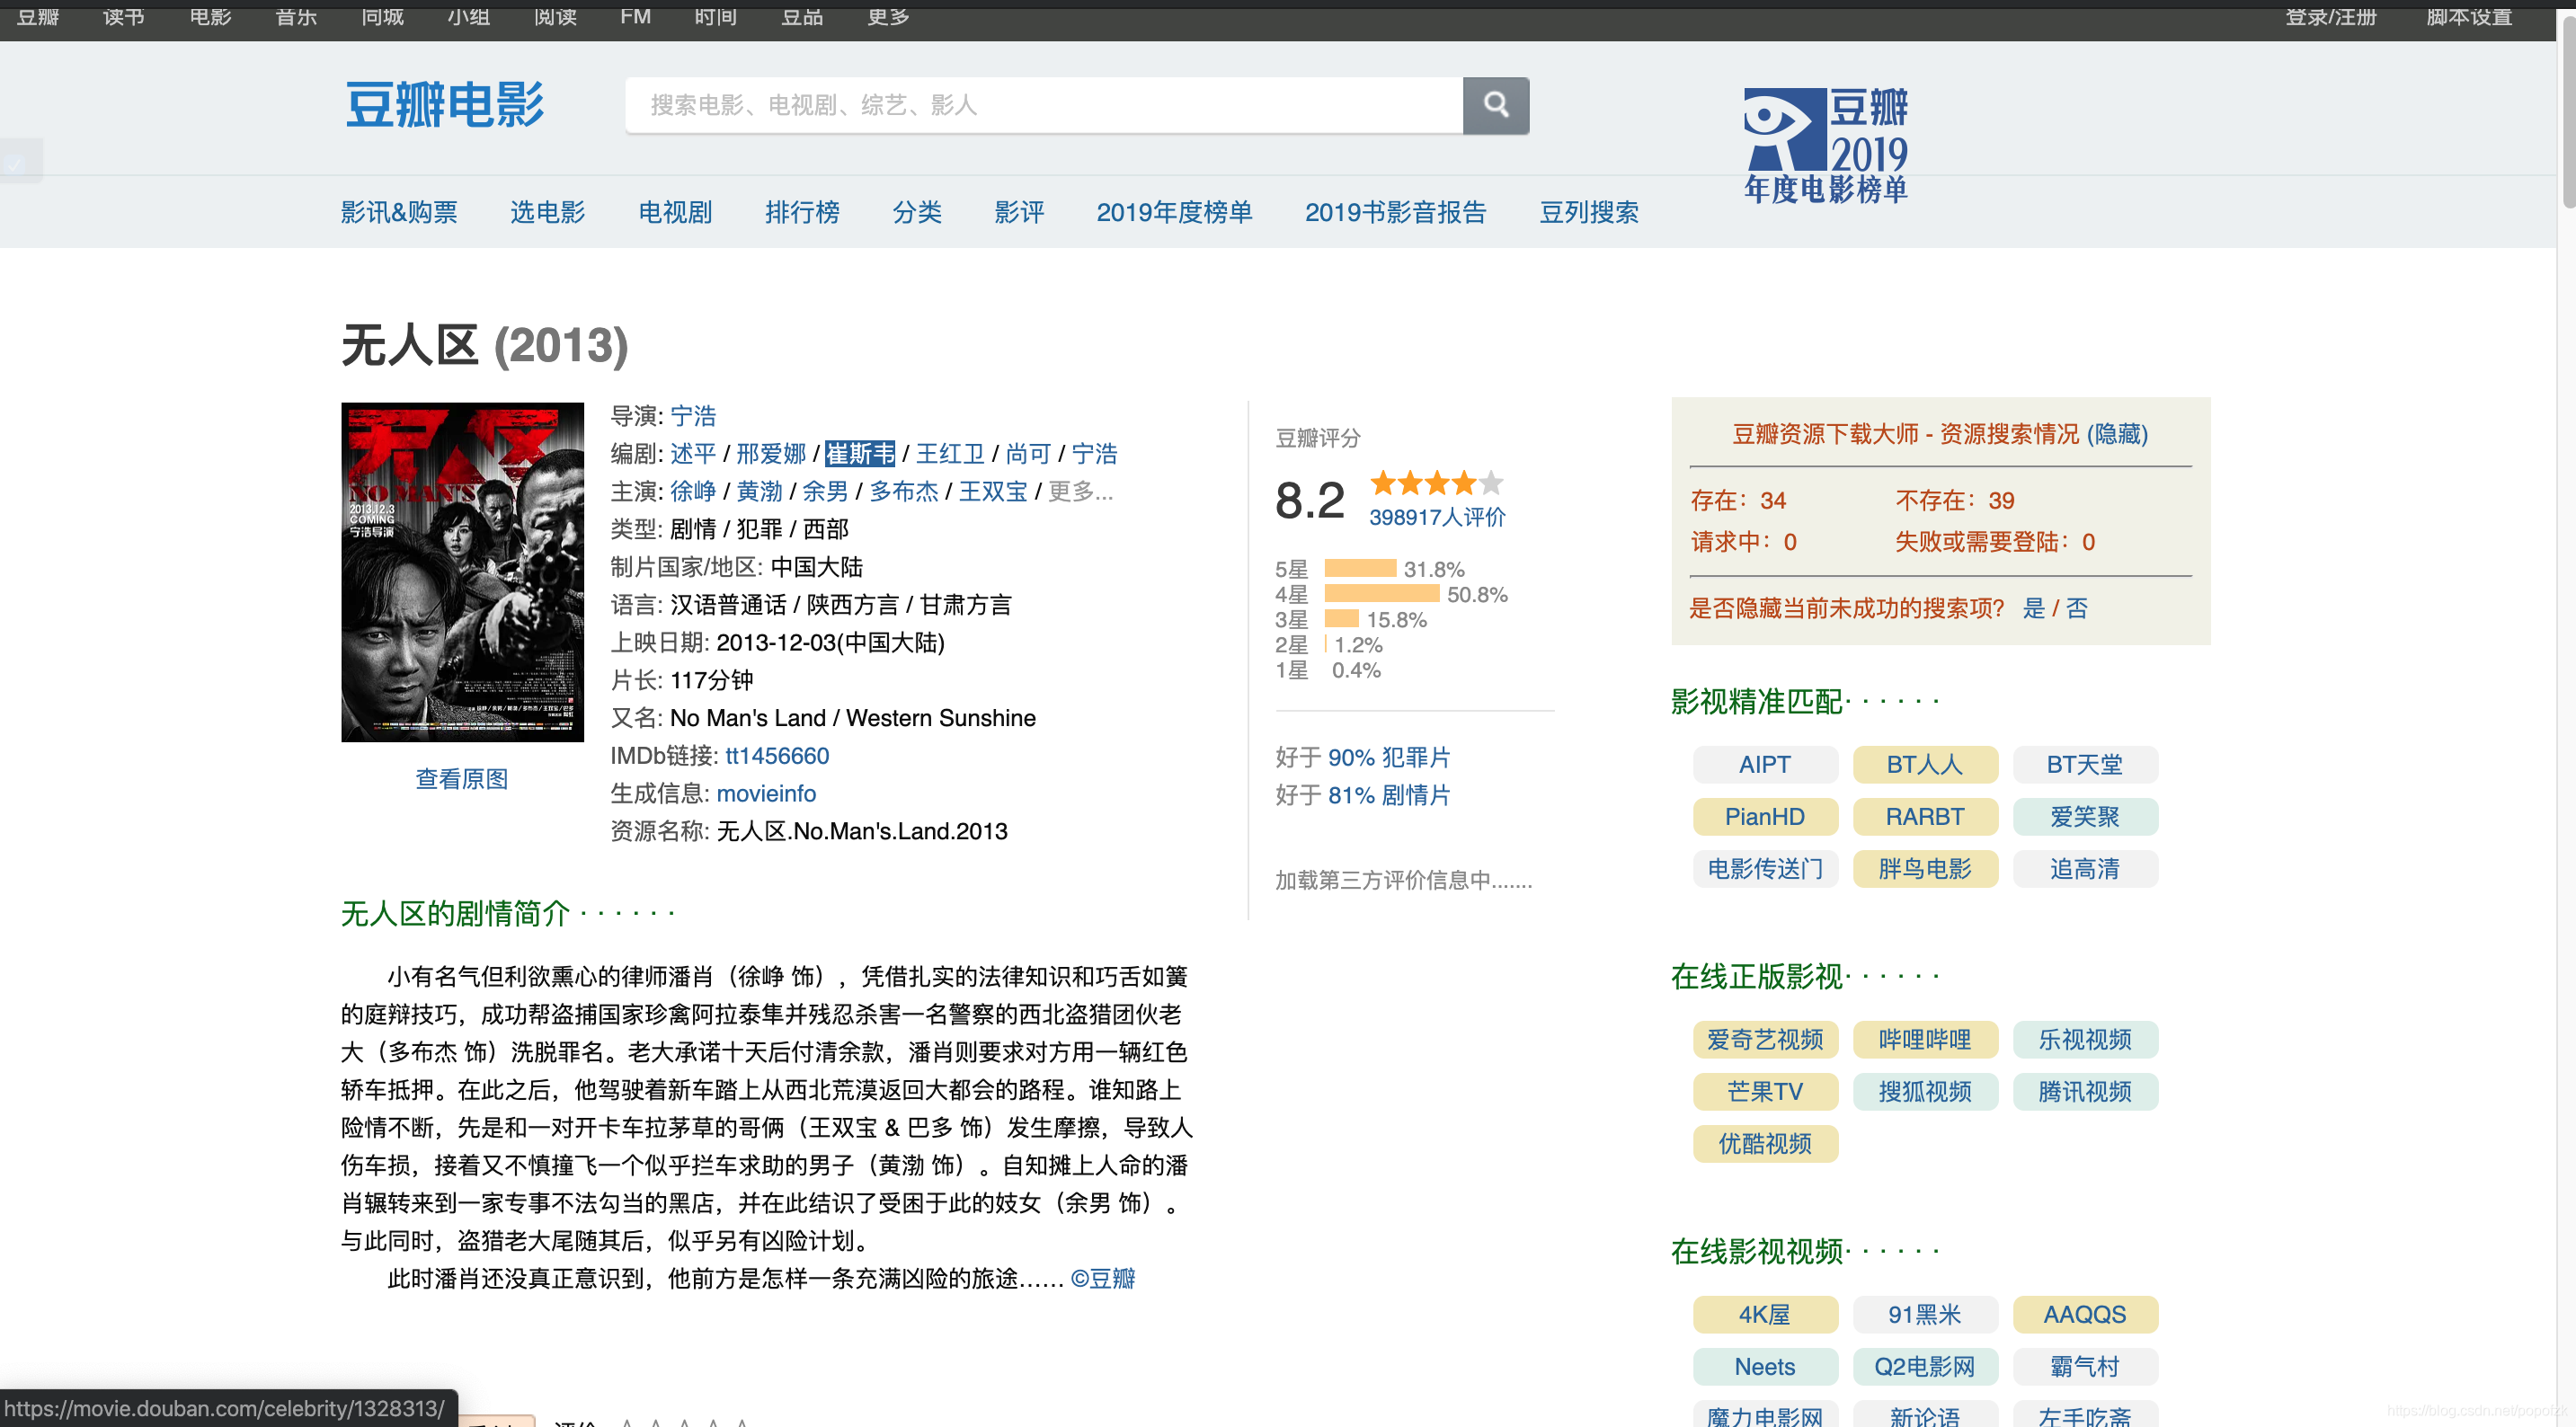Click the 腾讯视频 button
The height and width of the screenshot is (1427, 2576).
[x=2085, y=1091]
